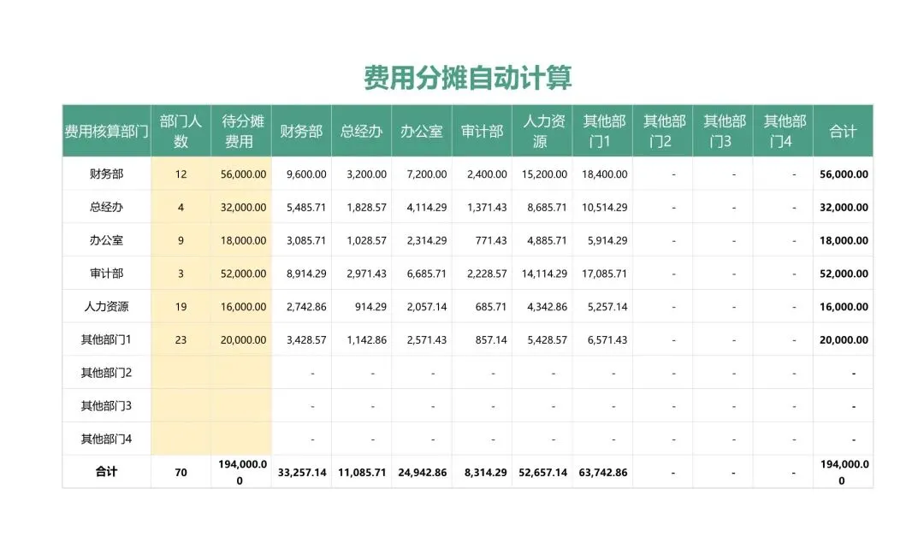924x542 pixels.
Task: Select the 52,000.00 pending cost input cell
Action: (x=241, y=274)
